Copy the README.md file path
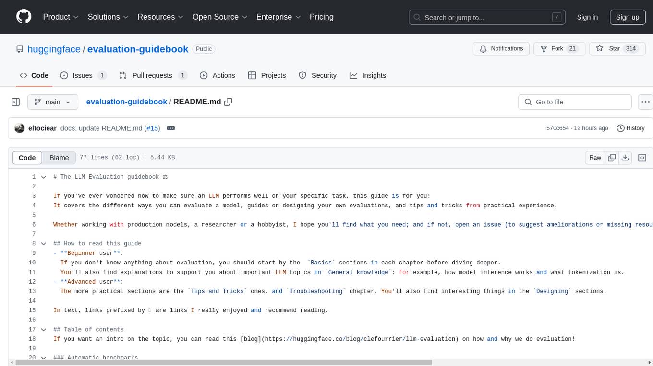This screenshot has height=366, width=653. point(229,102)
